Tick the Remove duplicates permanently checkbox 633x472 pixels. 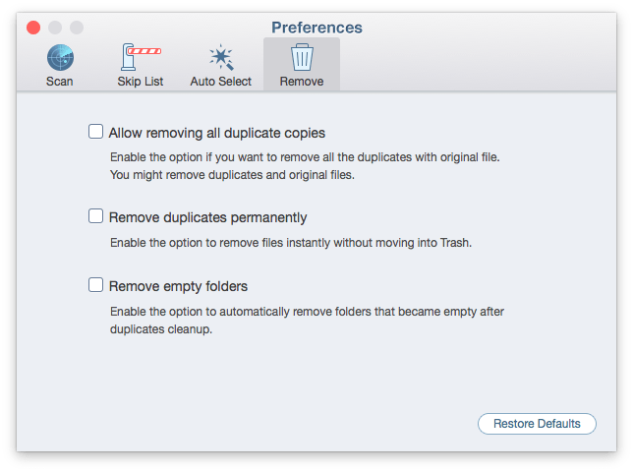coord(95,216)
